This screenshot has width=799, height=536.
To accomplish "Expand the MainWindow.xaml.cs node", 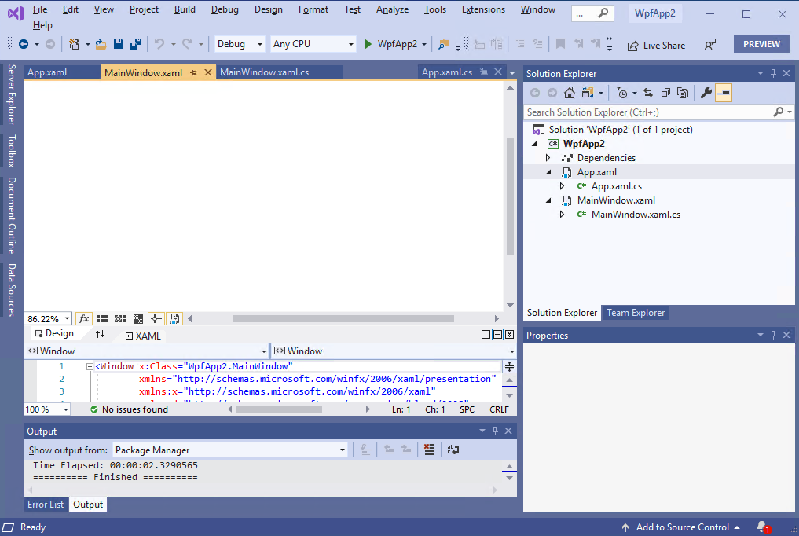I will coord(562,215).
